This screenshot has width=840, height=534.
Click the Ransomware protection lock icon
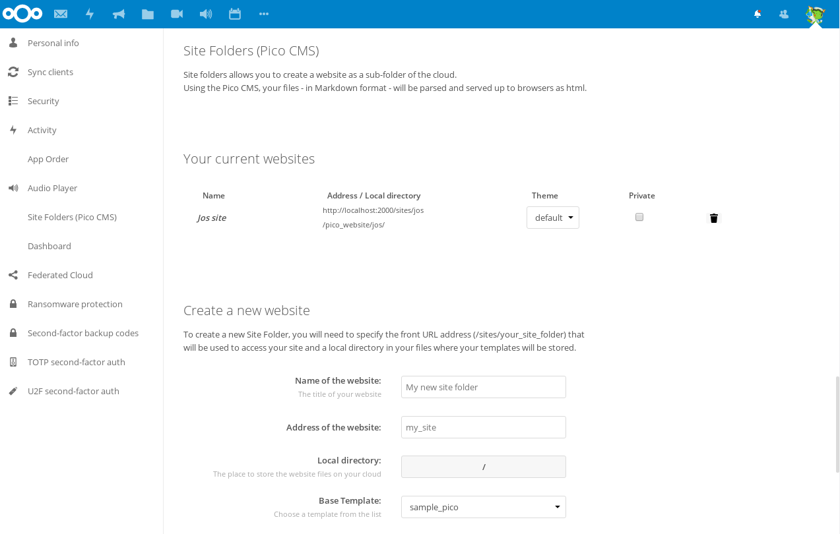point(13,304)
